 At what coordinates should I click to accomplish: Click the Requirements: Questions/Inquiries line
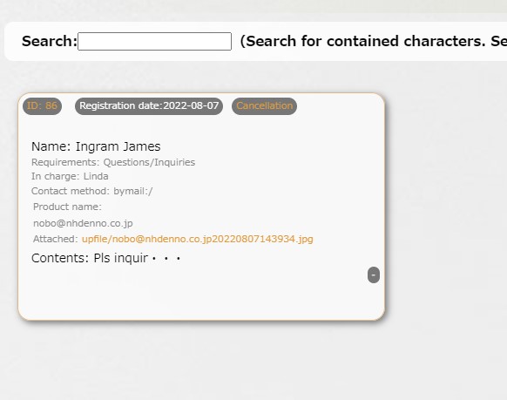113,162
